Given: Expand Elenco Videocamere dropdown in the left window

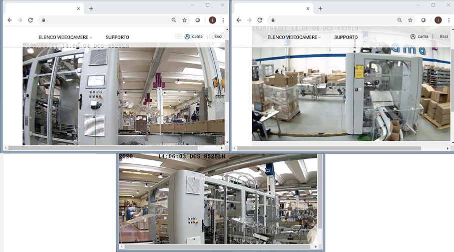Looking at the screenshot, I should pyautogui.click(x=65, y=38).
